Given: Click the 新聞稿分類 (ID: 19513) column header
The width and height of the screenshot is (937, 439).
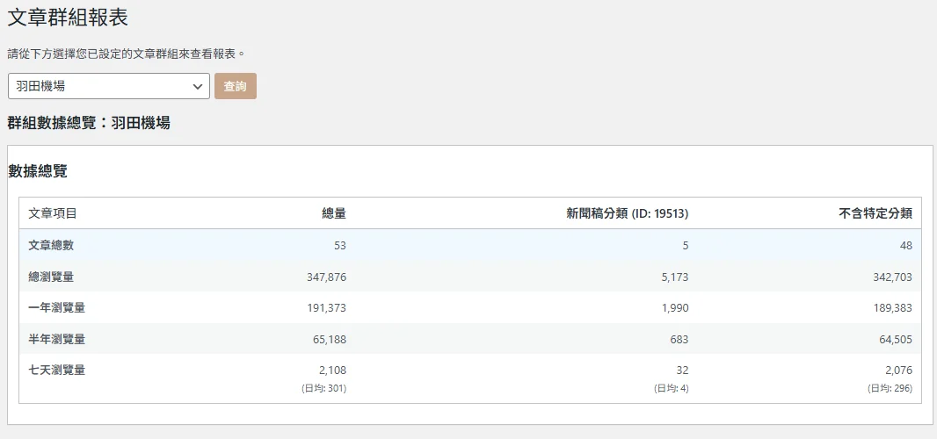Looking at the screenshot, I should click(628, 213).
